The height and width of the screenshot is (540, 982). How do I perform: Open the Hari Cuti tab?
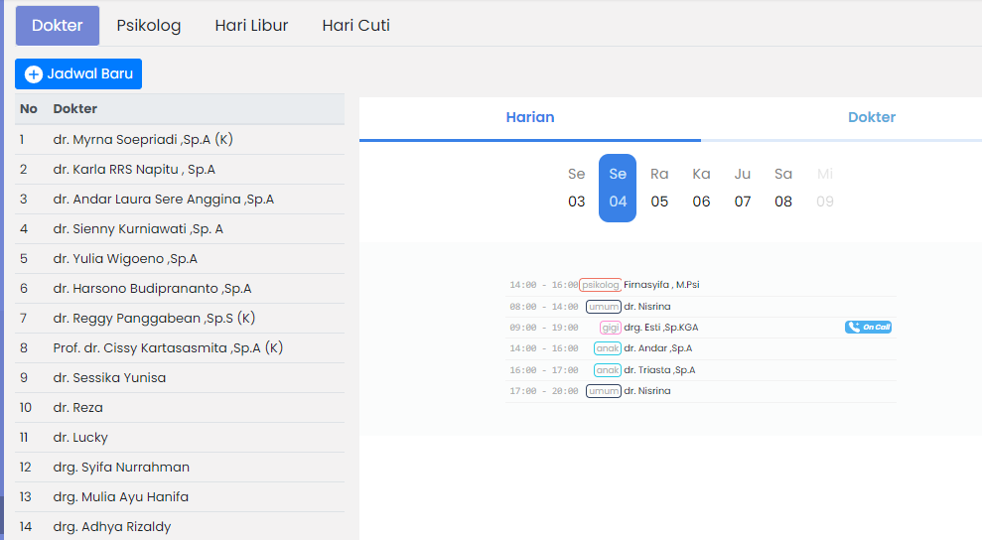coord(355,26)
